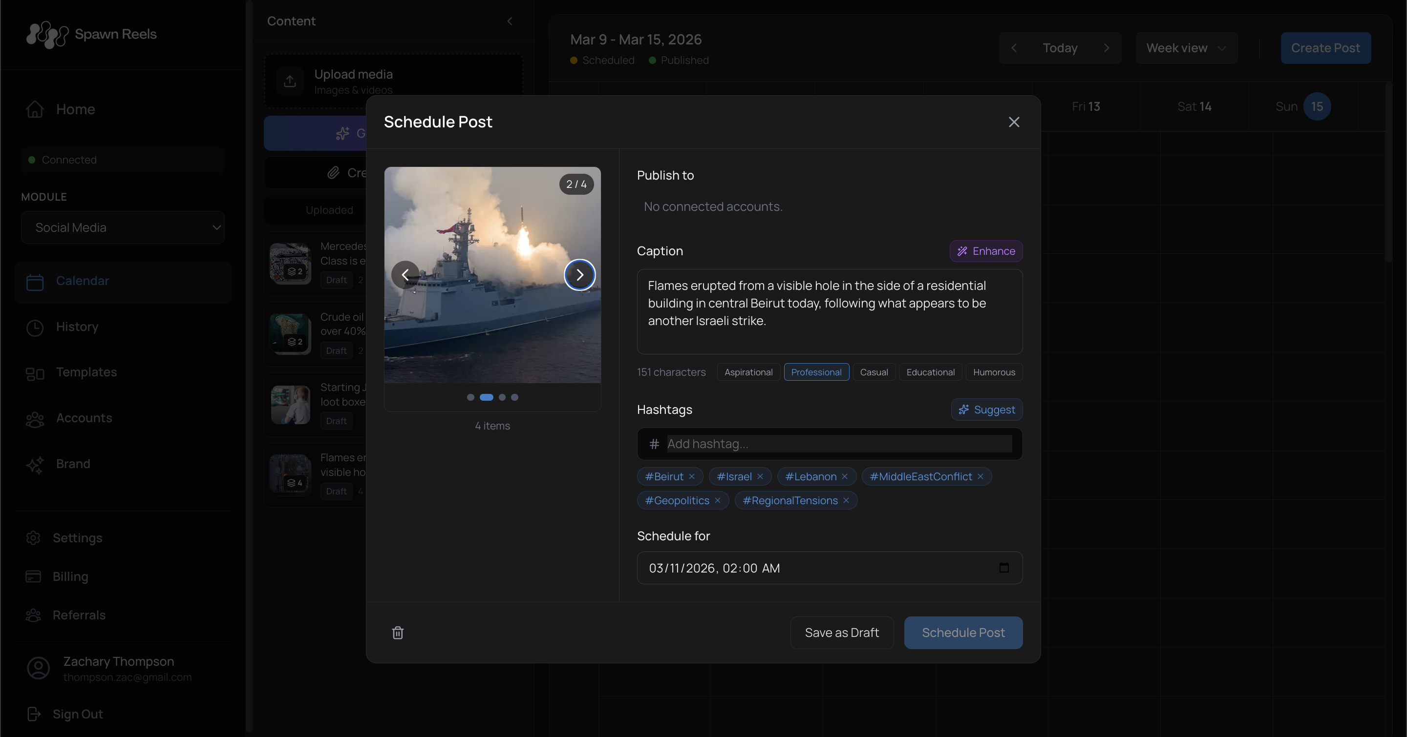Advance to next carousel image with arrow
The image size is (1407, 737).
579,275
